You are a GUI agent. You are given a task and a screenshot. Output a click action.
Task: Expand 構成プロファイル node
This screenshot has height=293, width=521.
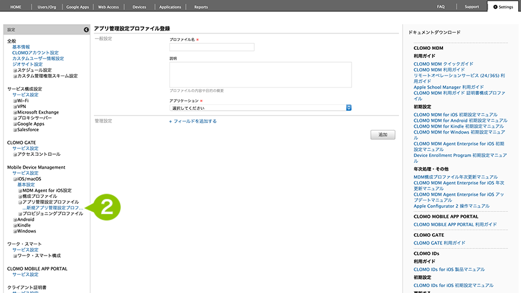(20, 196)
